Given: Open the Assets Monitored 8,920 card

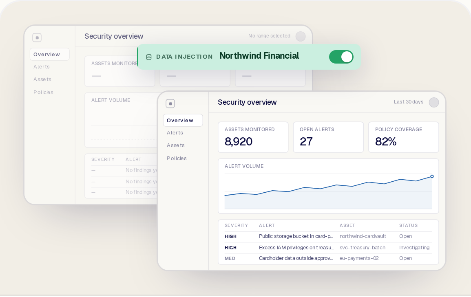Looking at the screenshot, I should (253, 137).
